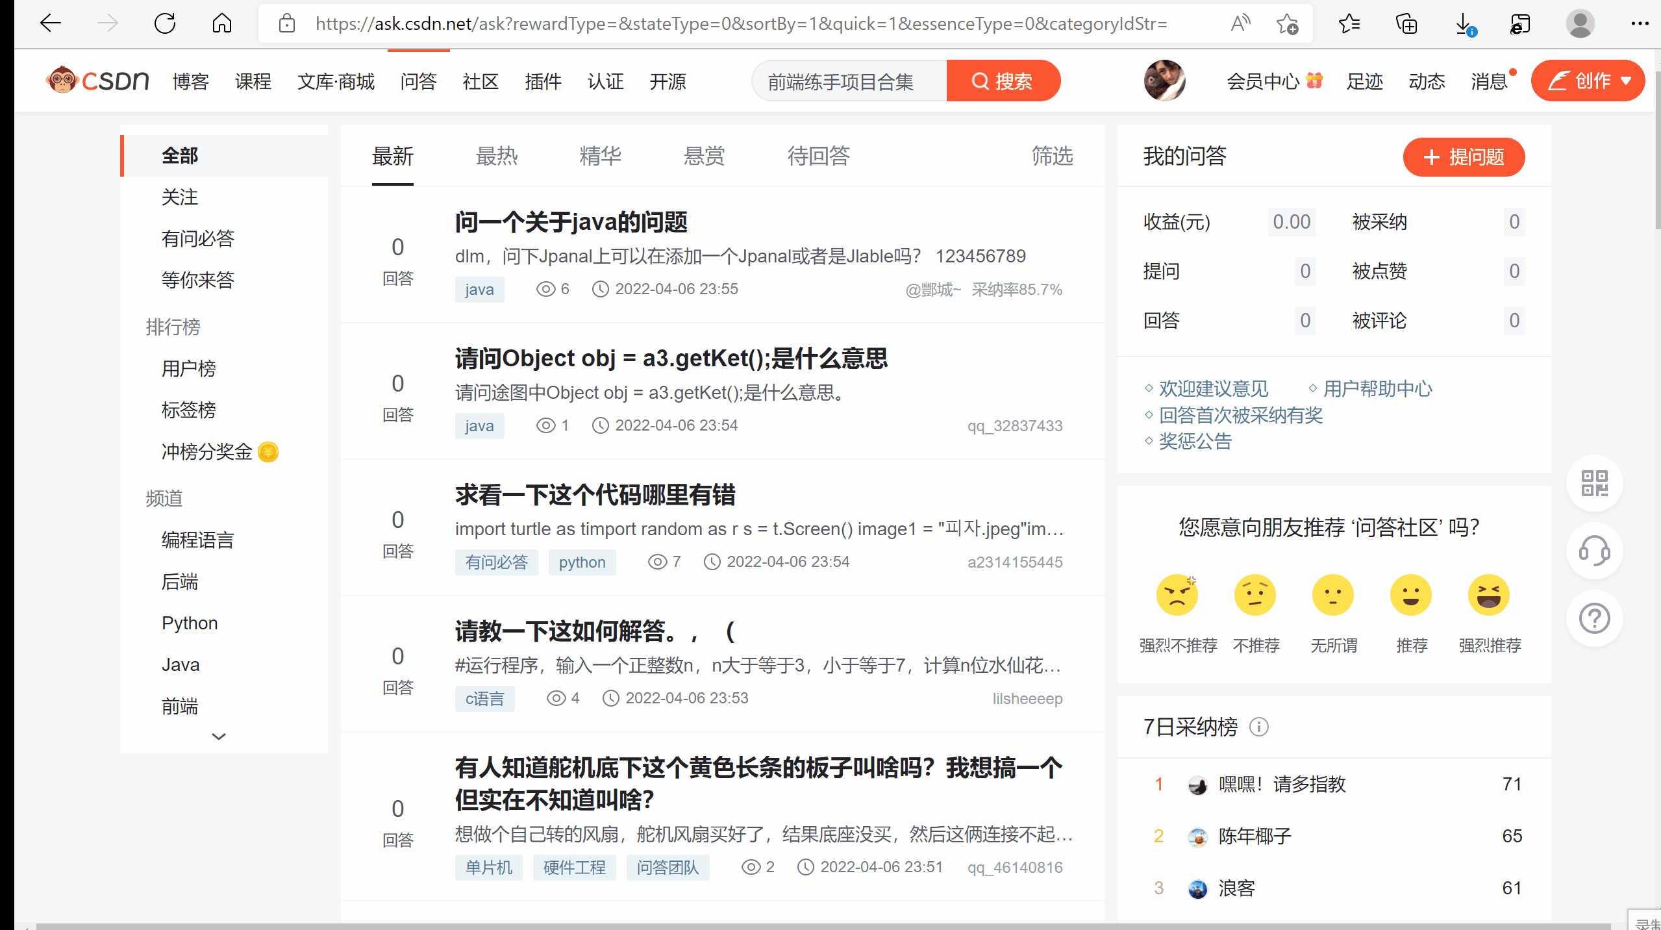Select the 强烈推荐 laughing emoji face

click(x=1488, y=595)
